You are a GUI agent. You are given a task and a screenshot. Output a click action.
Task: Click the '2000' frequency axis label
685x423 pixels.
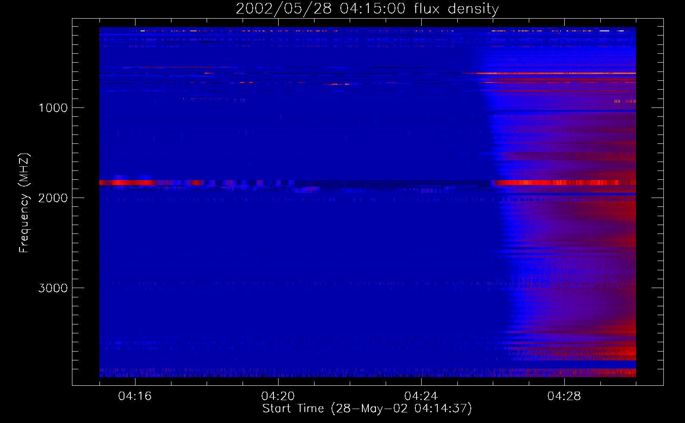tap(53, 198)
